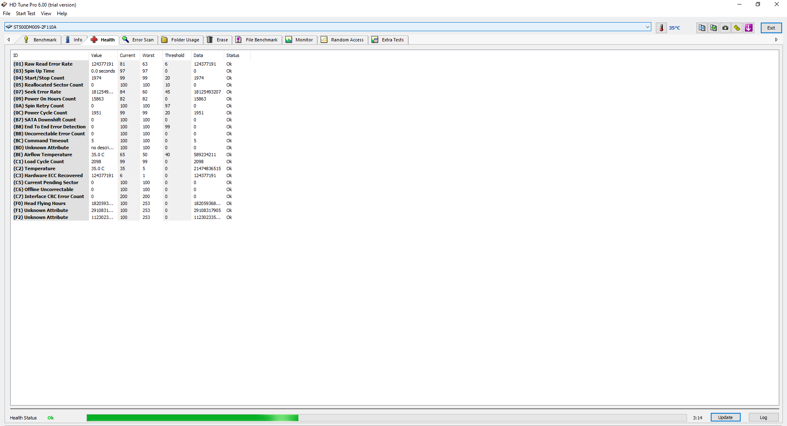This screenshot has height=426, width=787.
Task: Click the Exit button
Action: pyautogui.click(x=771, y=27)
